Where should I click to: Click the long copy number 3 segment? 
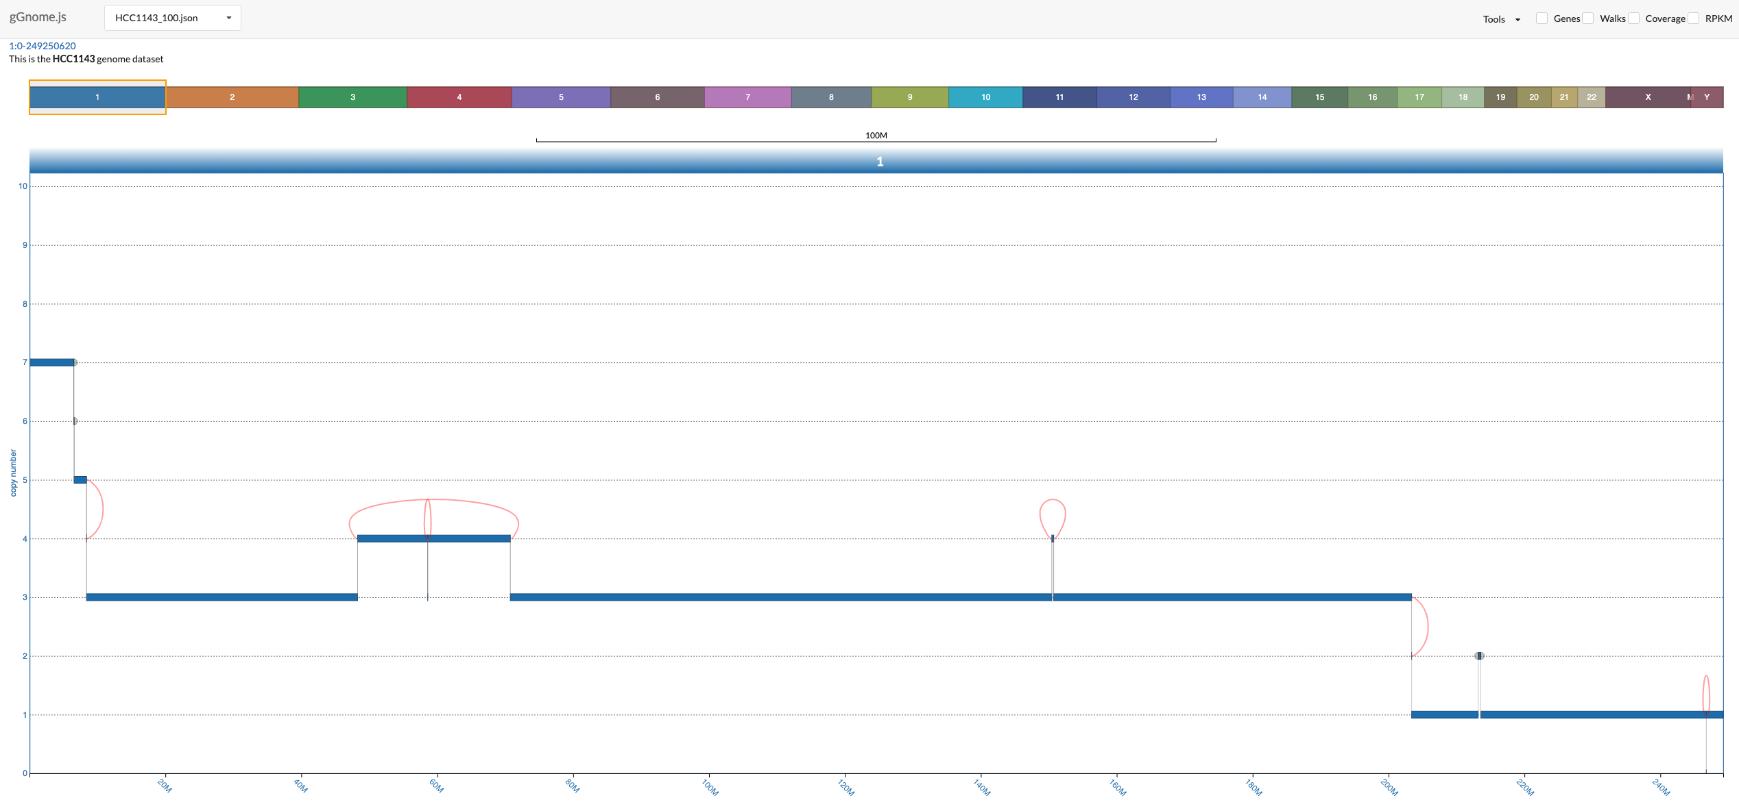pyautogui.click(x=782, y=597)
